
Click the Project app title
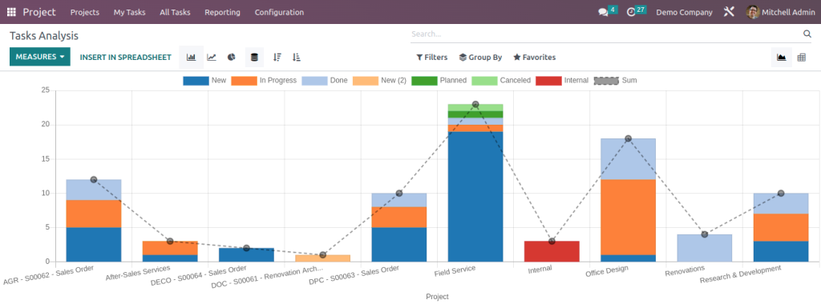coord(39,12)
